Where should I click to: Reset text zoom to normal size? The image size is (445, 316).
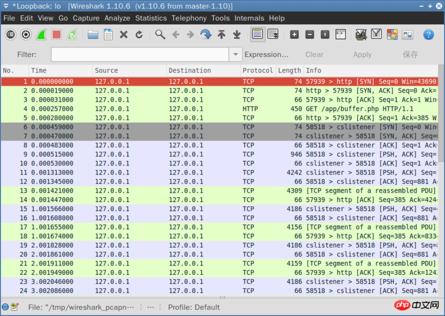325,34
